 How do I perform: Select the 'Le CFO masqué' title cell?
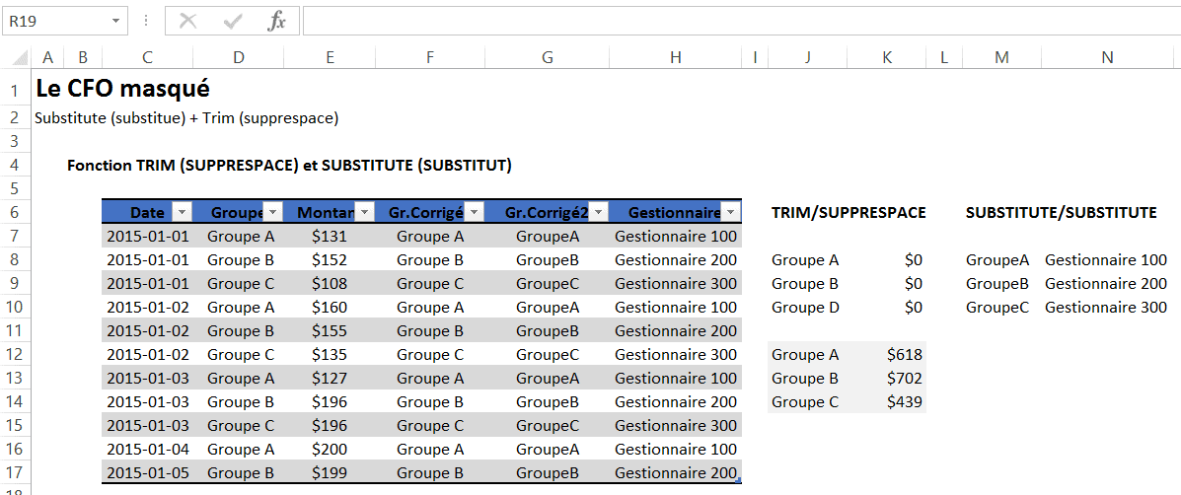click(x=122, y=89)
